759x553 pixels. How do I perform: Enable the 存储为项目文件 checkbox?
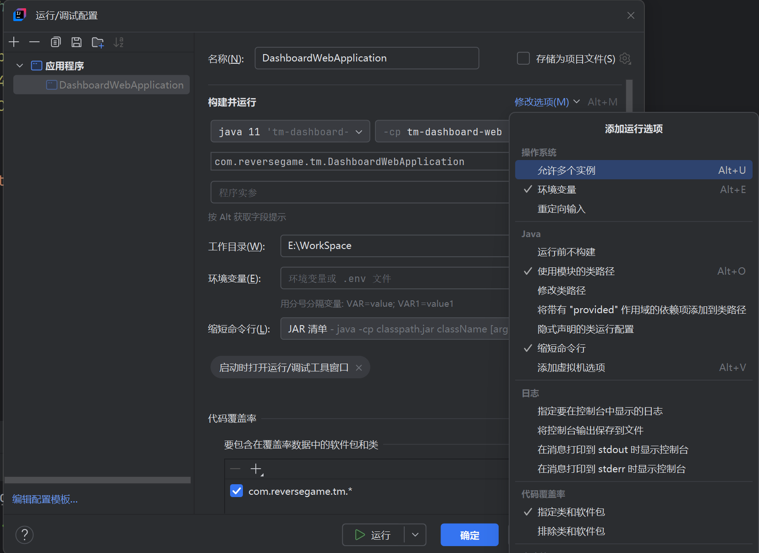tap(522, 58)
